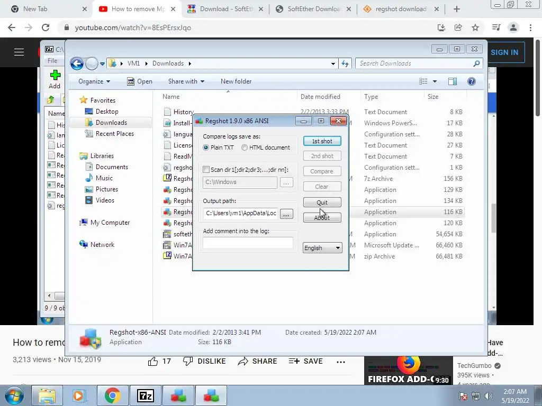Switch to the regshot download tab
Viewport: 542px width, 406px height.
[x=401, y=9]
